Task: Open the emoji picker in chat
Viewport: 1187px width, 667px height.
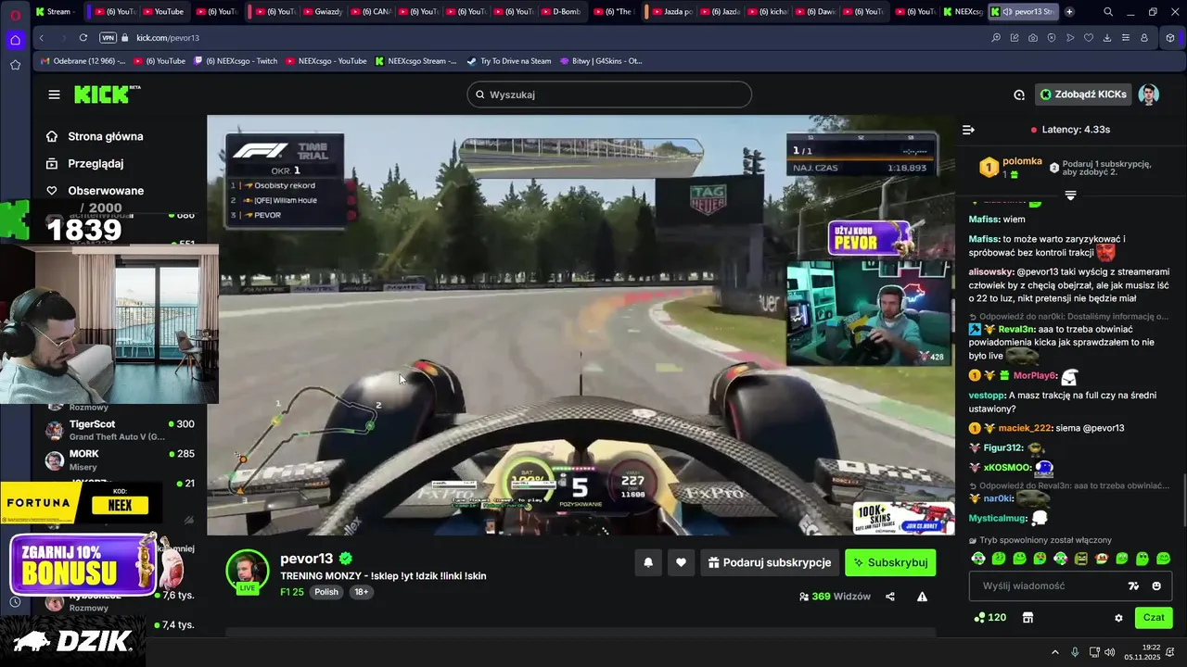Action: point(1156,585)
